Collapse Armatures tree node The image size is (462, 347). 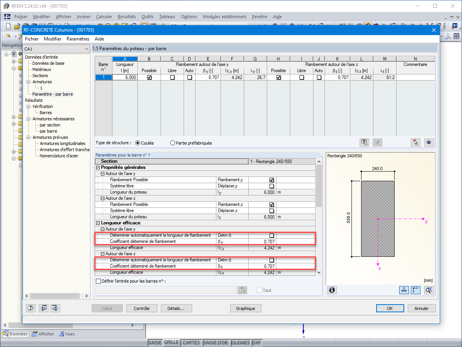[28, 82]
